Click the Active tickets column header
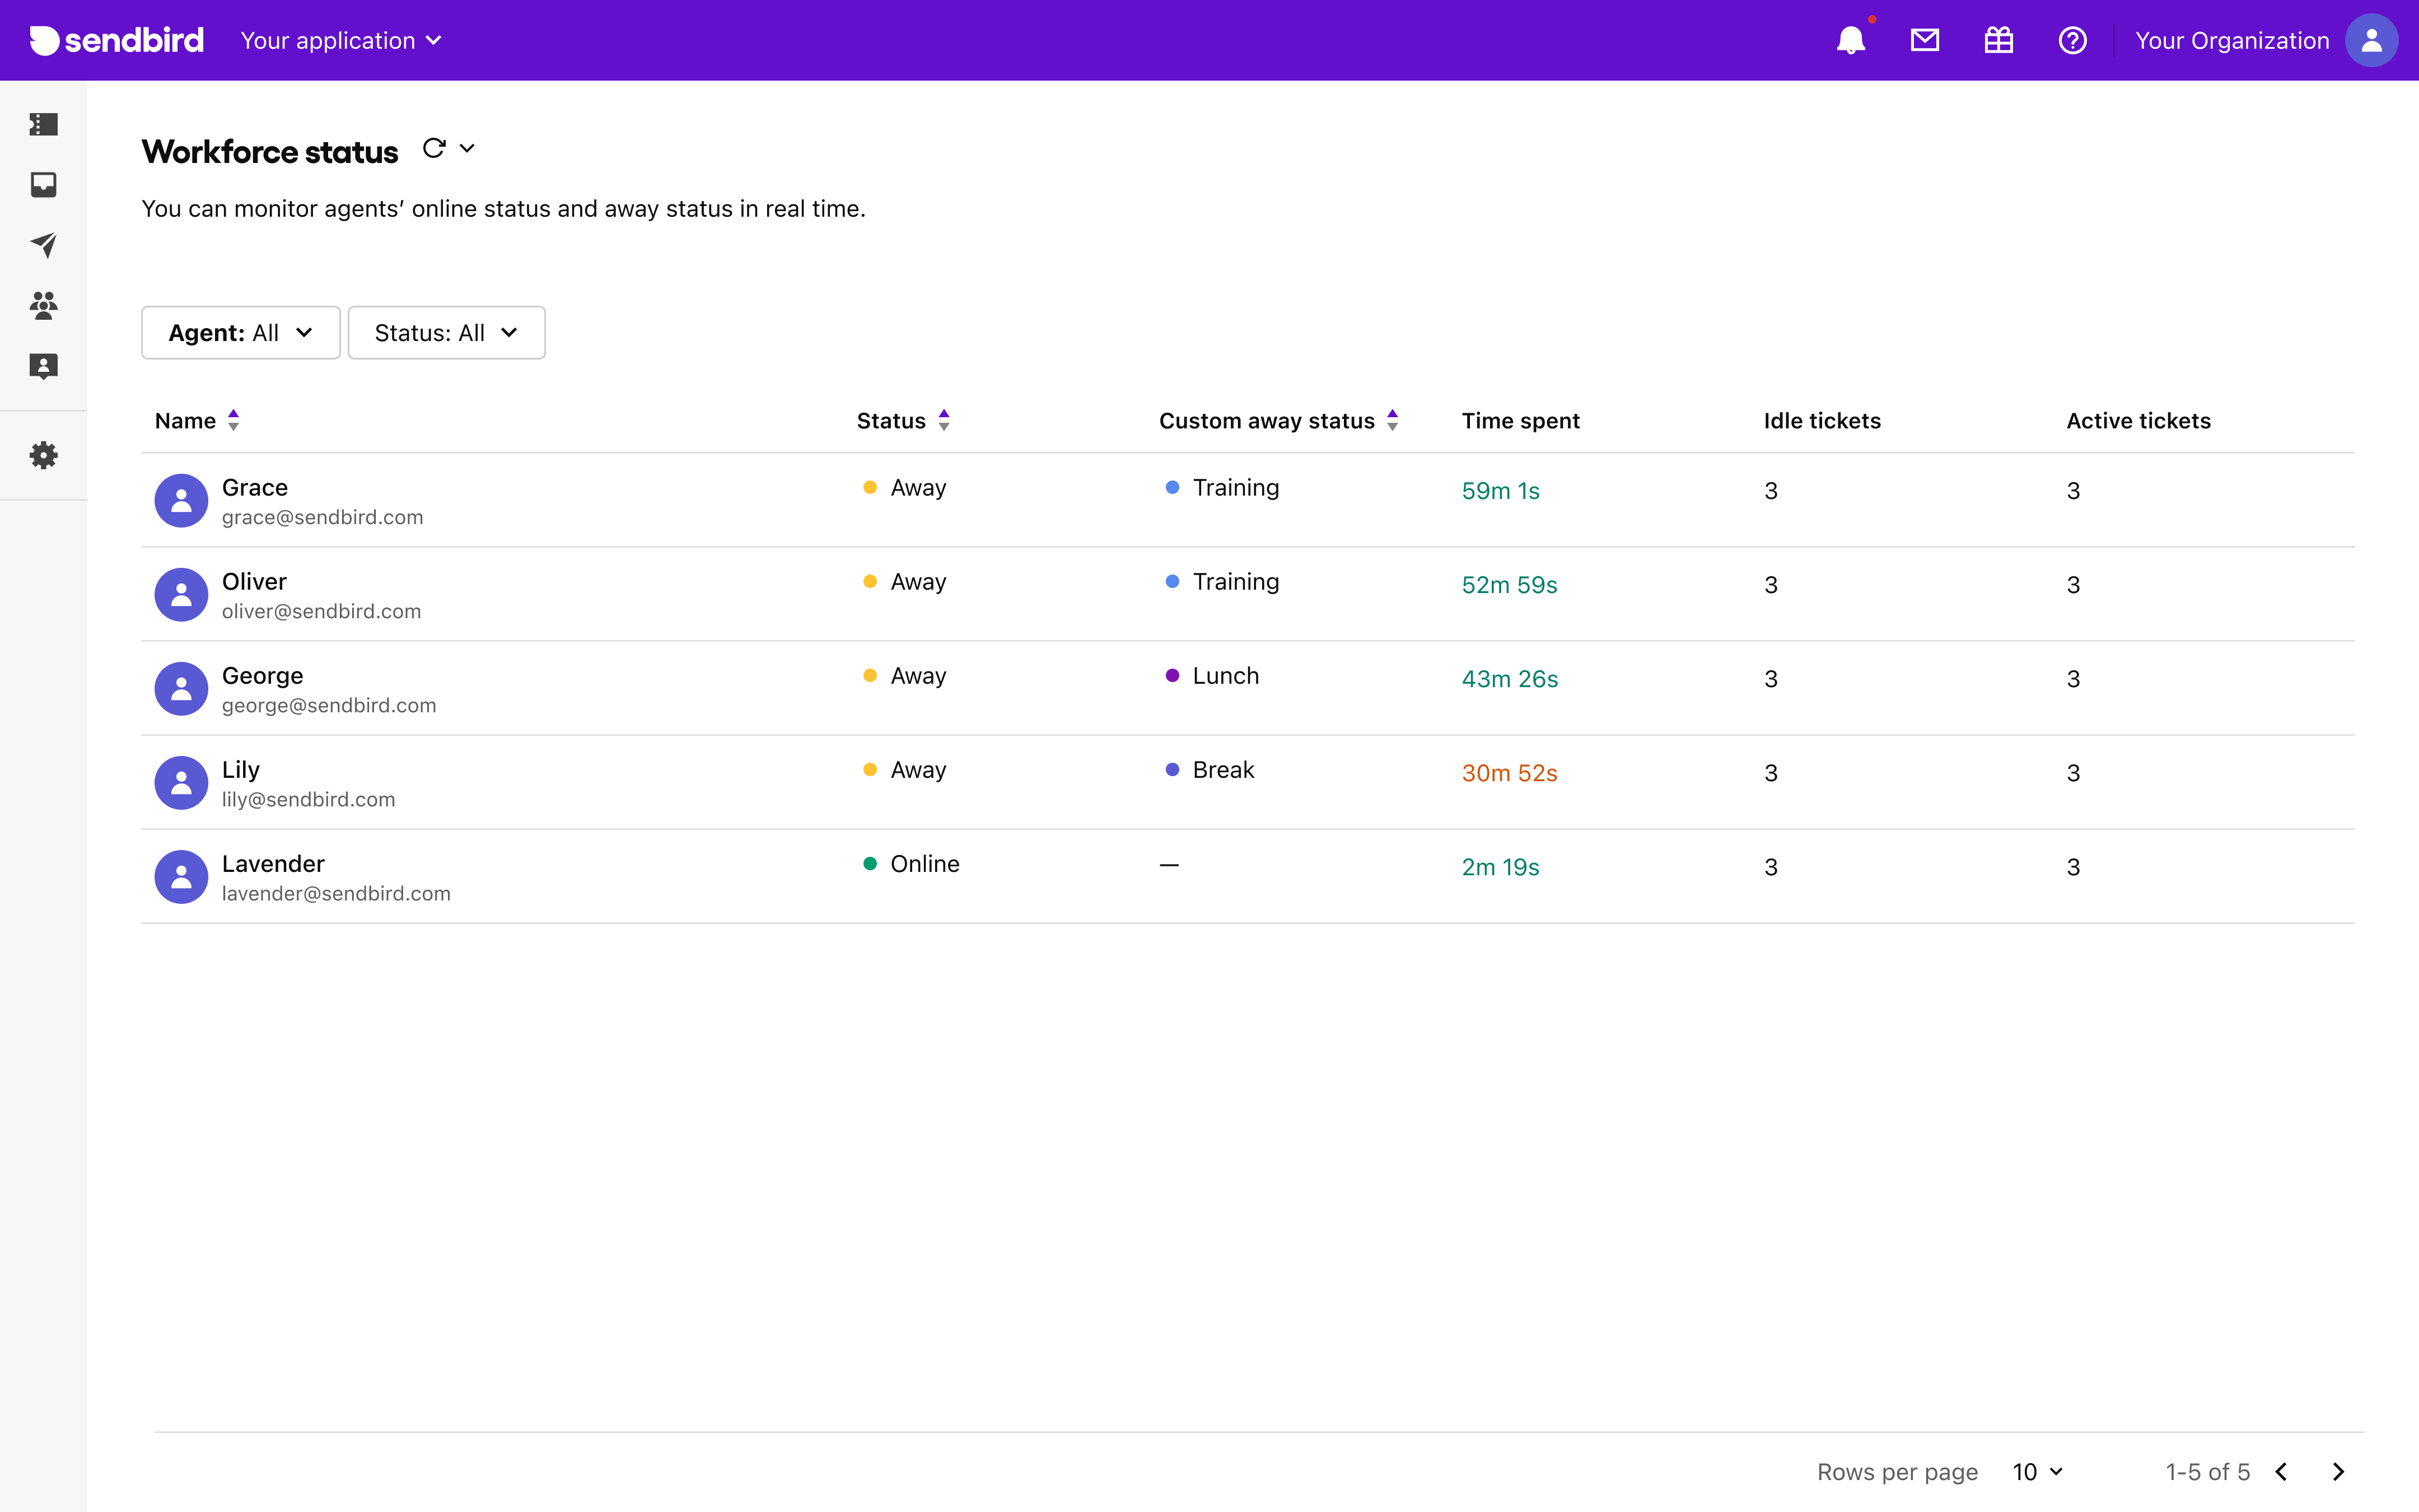 (2138, 420)
